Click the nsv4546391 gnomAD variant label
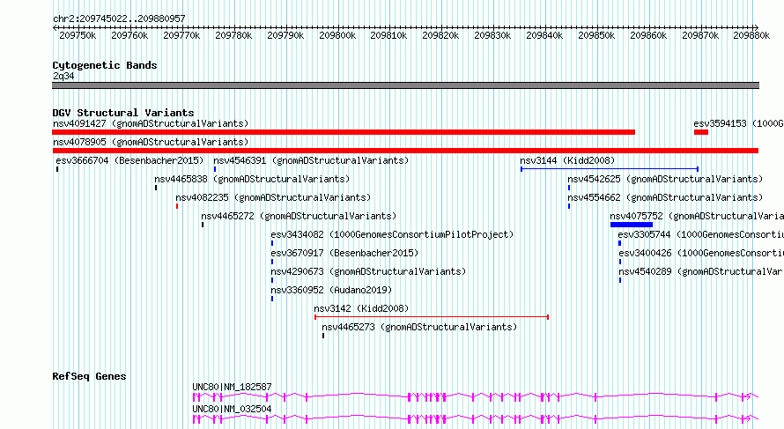Image resolution: width=784 pixels, height=429 pixels. point(311,160)
